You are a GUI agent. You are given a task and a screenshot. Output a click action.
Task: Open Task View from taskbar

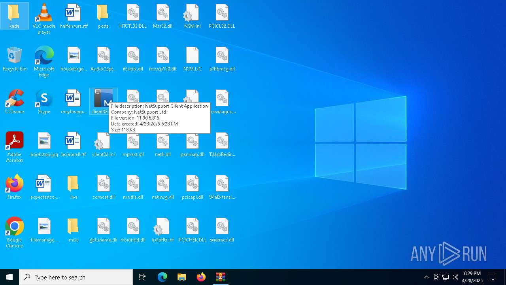(x=142, y=277)
